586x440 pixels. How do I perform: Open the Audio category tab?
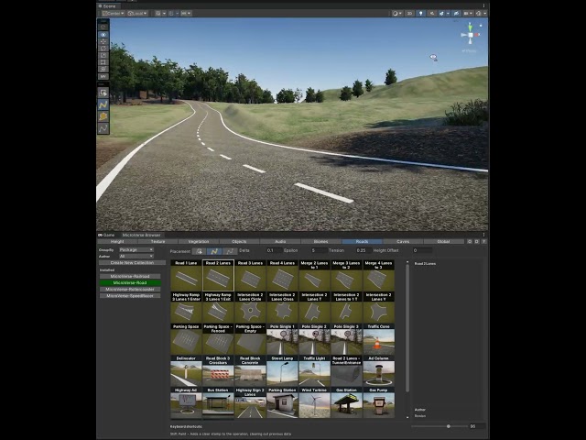click(280, 242)
